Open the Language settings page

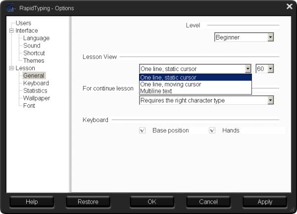coord(36,38)
